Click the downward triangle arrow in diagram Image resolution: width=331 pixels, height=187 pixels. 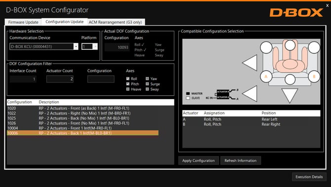[x=290, y=95]
